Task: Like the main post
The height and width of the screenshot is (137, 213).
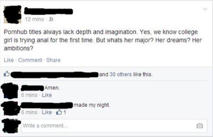Action: click(9, 60)
